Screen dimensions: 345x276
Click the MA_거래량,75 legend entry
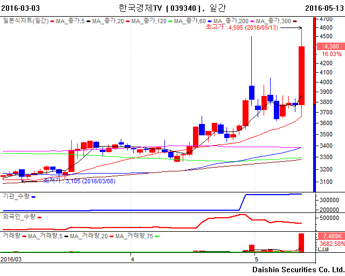tap(134, 236)
